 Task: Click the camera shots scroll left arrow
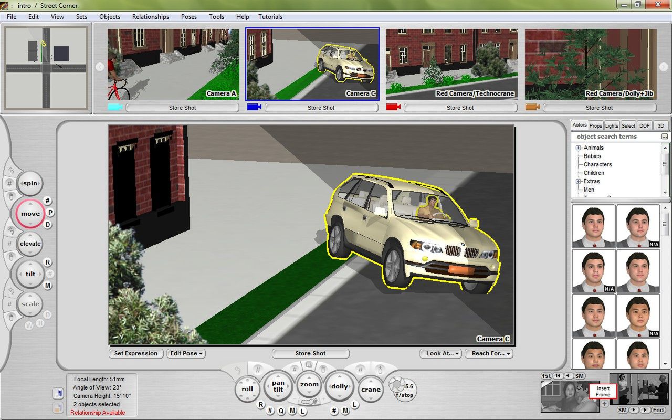[x=99, y=67]
